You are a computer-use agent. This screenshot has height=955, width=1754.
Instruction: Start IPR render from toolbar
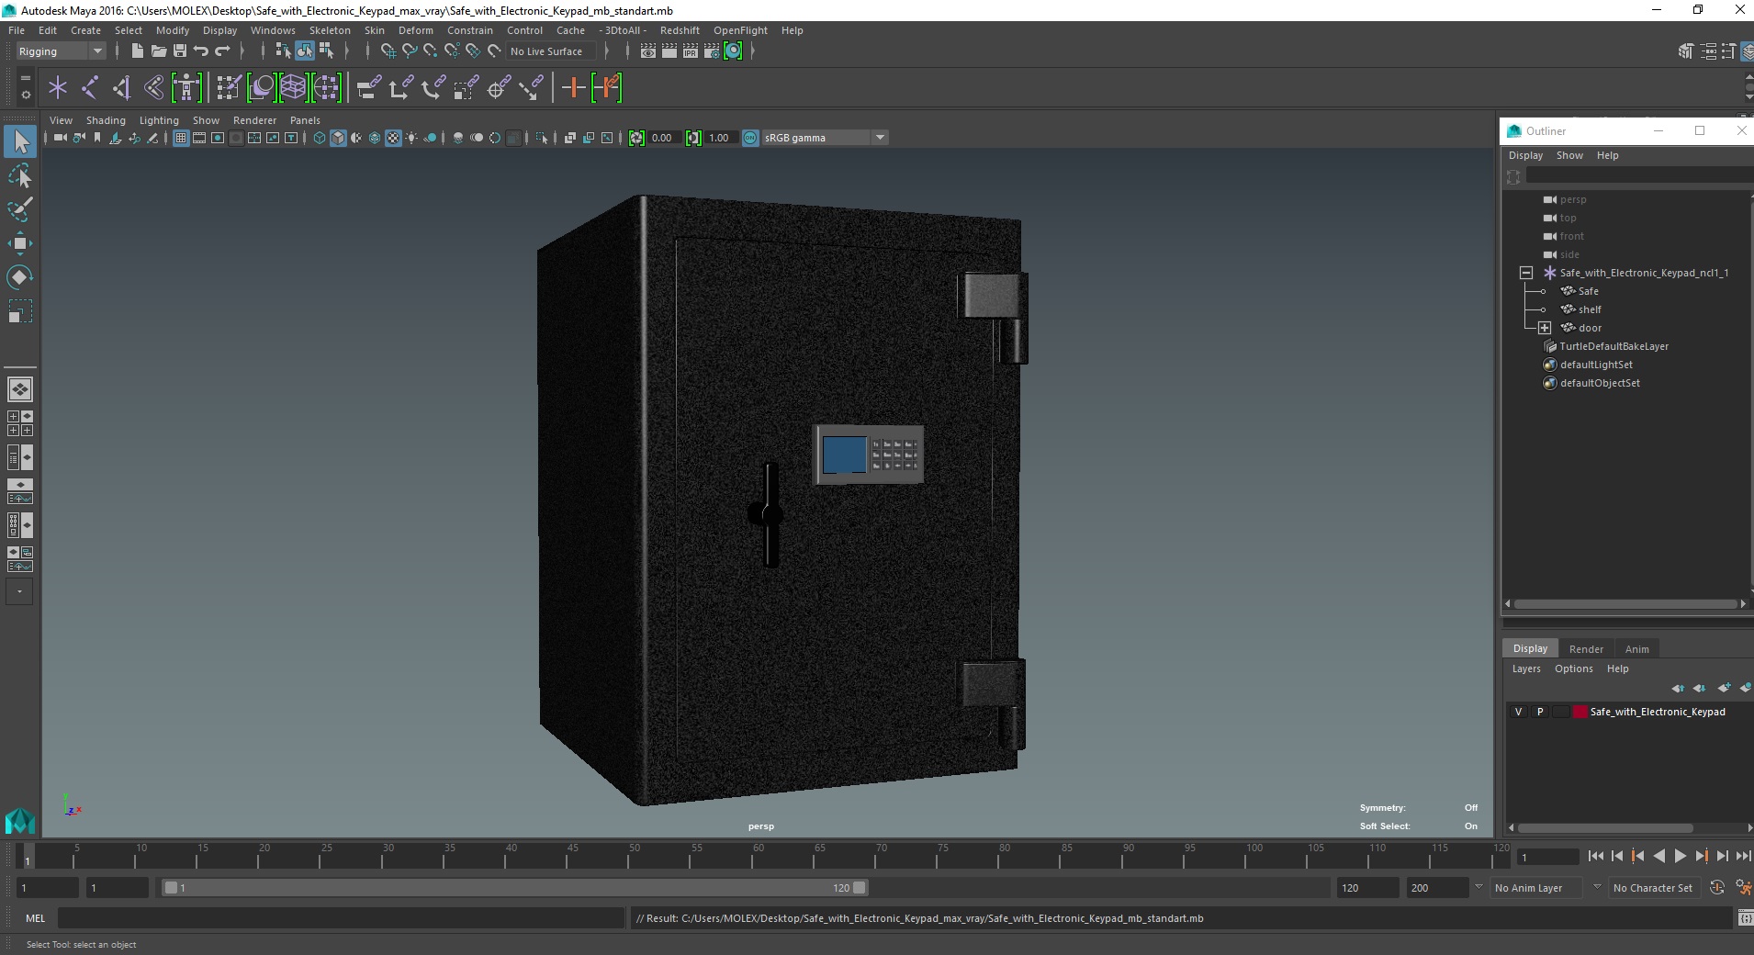pyautogui.click(x=690, y=51)
